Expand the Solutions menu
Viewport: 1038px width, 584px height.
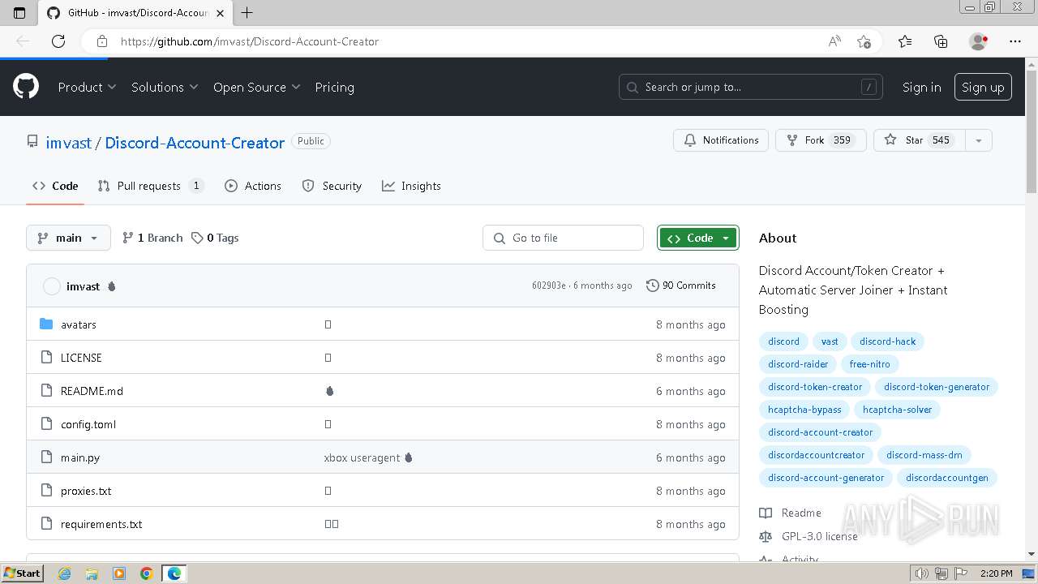point(165,87)
